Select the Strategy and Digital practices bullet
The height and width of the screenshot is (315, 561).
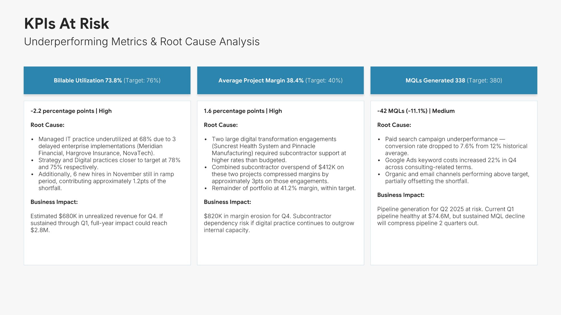(x=109, y=164)
